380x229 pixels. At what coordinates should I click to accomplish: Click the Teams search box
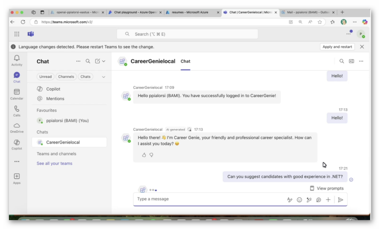pyautogui.click(x=187, y=34)
